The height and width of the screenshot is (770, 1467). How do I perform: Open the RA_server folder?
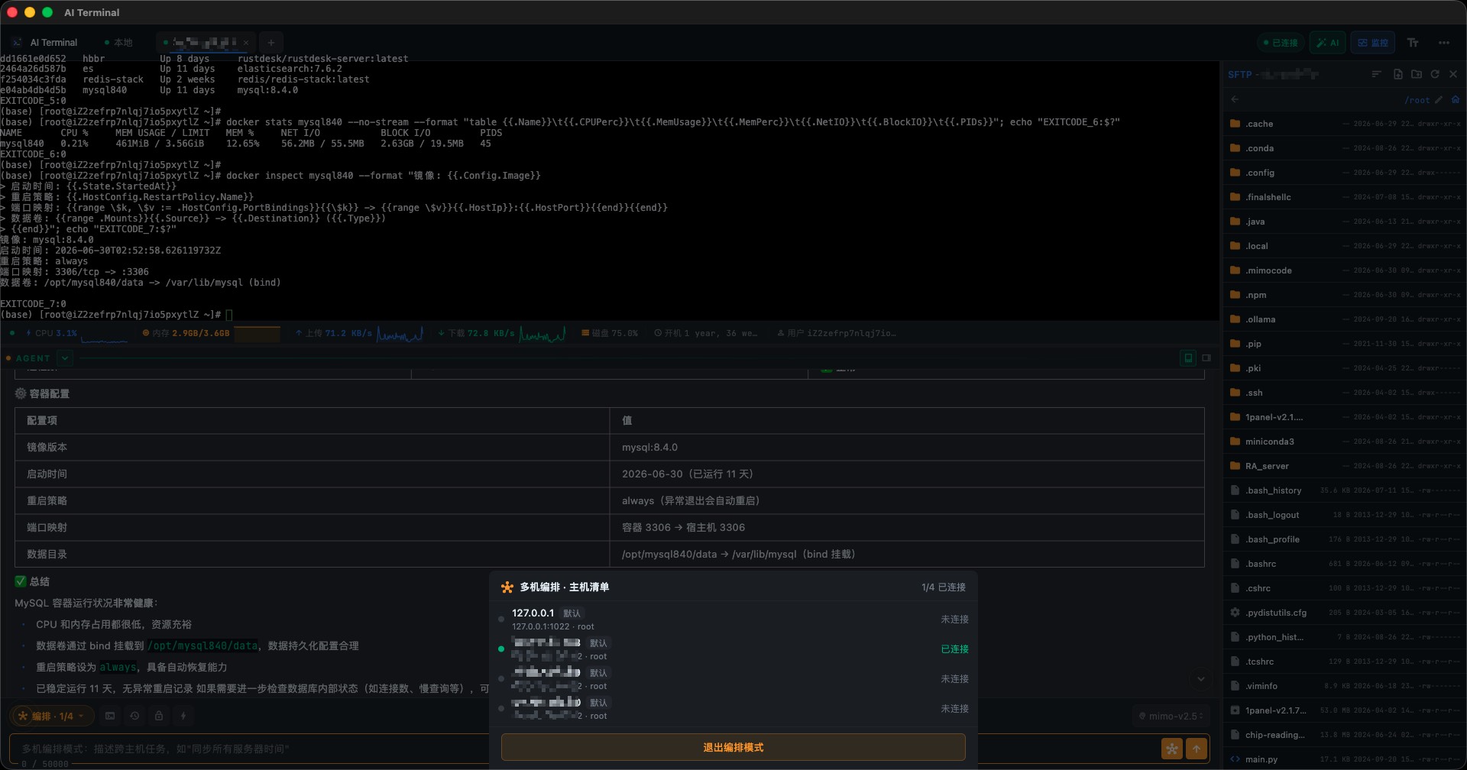coord(1344,466)
